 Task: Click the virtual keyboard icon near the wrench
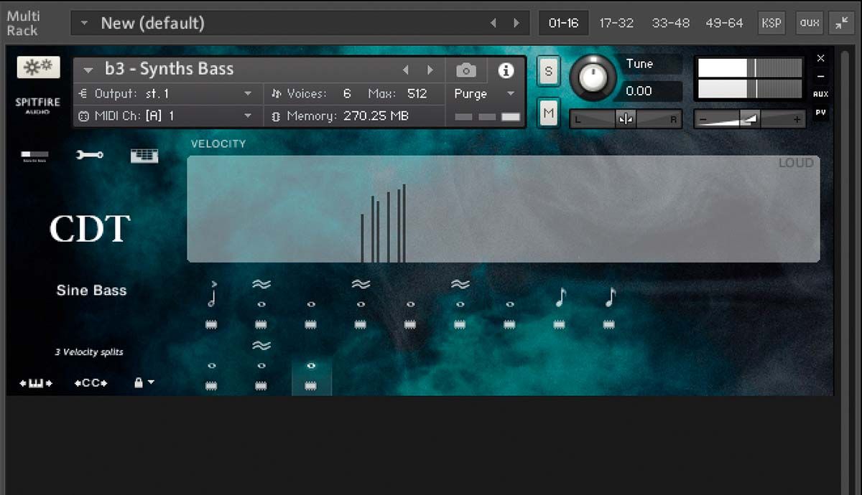click(x=144, y=155)
